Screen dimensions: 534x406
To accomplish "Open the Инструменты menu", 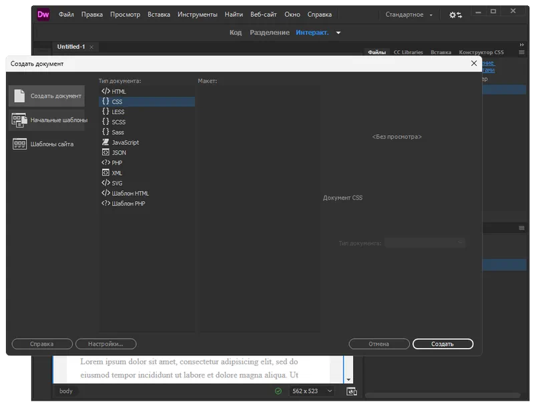I will click(x=197, y=15).
